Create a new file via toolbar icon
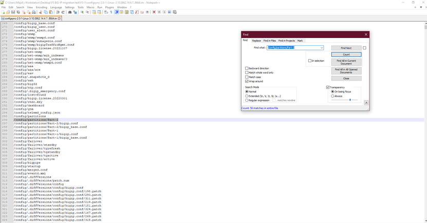Screen dimensions: 427x223 (3, 12)
